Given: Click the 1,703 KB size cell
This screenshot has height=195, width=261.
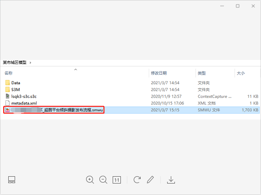Looking at the screenshot, I should [x=250, y=110].
